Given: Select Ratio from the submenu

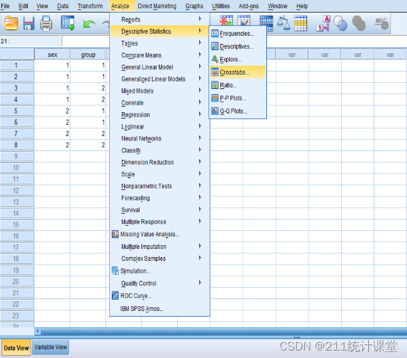Looking at the screenshot, I should [x=238, y=85].
